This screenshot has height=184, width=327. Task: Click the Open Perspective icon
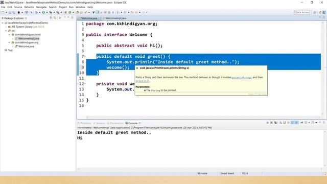click(x=315, y=12)
